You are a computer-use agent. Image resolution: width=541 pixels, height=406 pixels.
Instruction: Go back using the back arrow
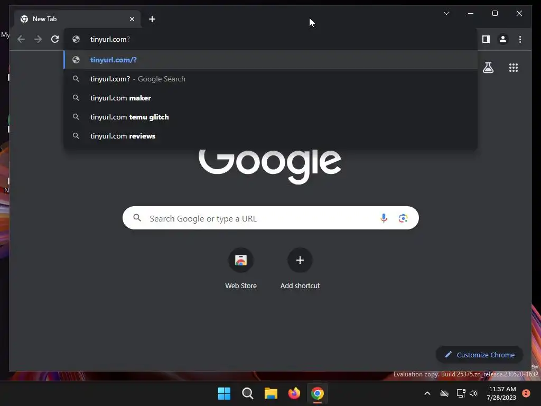[21, 39]
